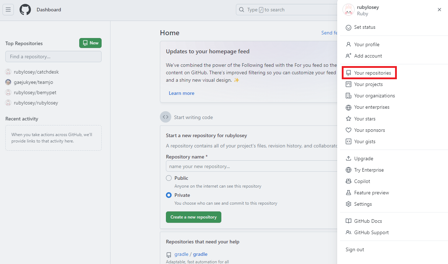Click the book icon beside GitHub Docs
Screen dimensions: 448x264
[x=349, y=221]
